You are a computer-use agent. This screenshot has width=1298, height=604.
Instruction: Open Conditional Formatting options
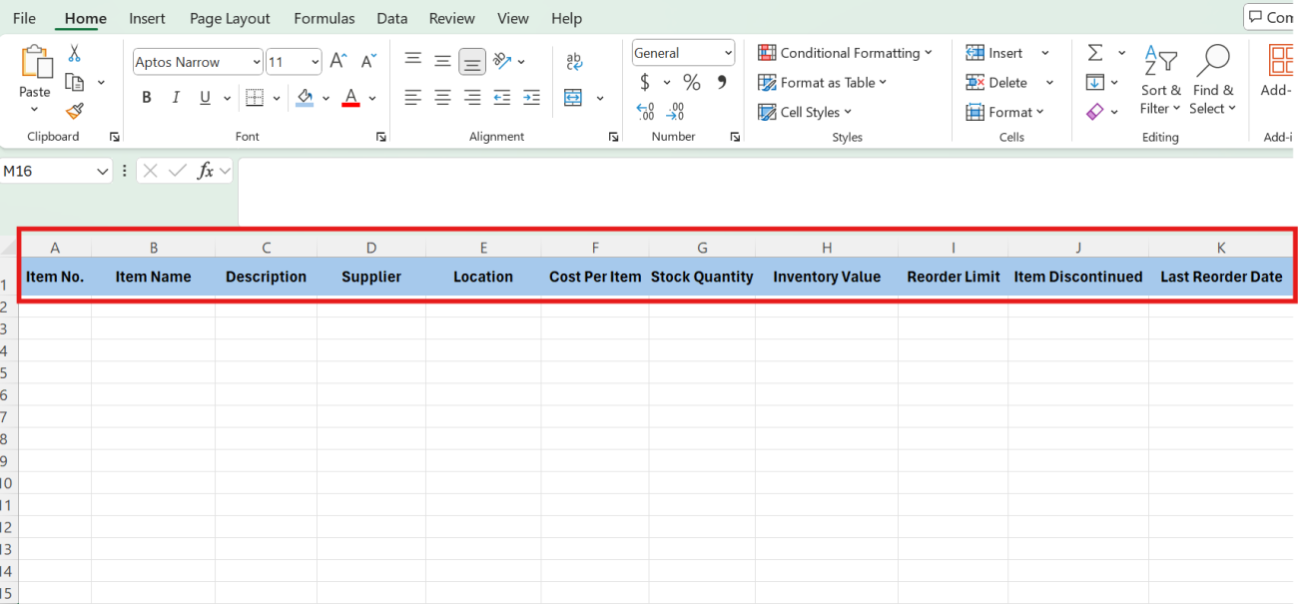pyautogui.click(x=844, y=52)
